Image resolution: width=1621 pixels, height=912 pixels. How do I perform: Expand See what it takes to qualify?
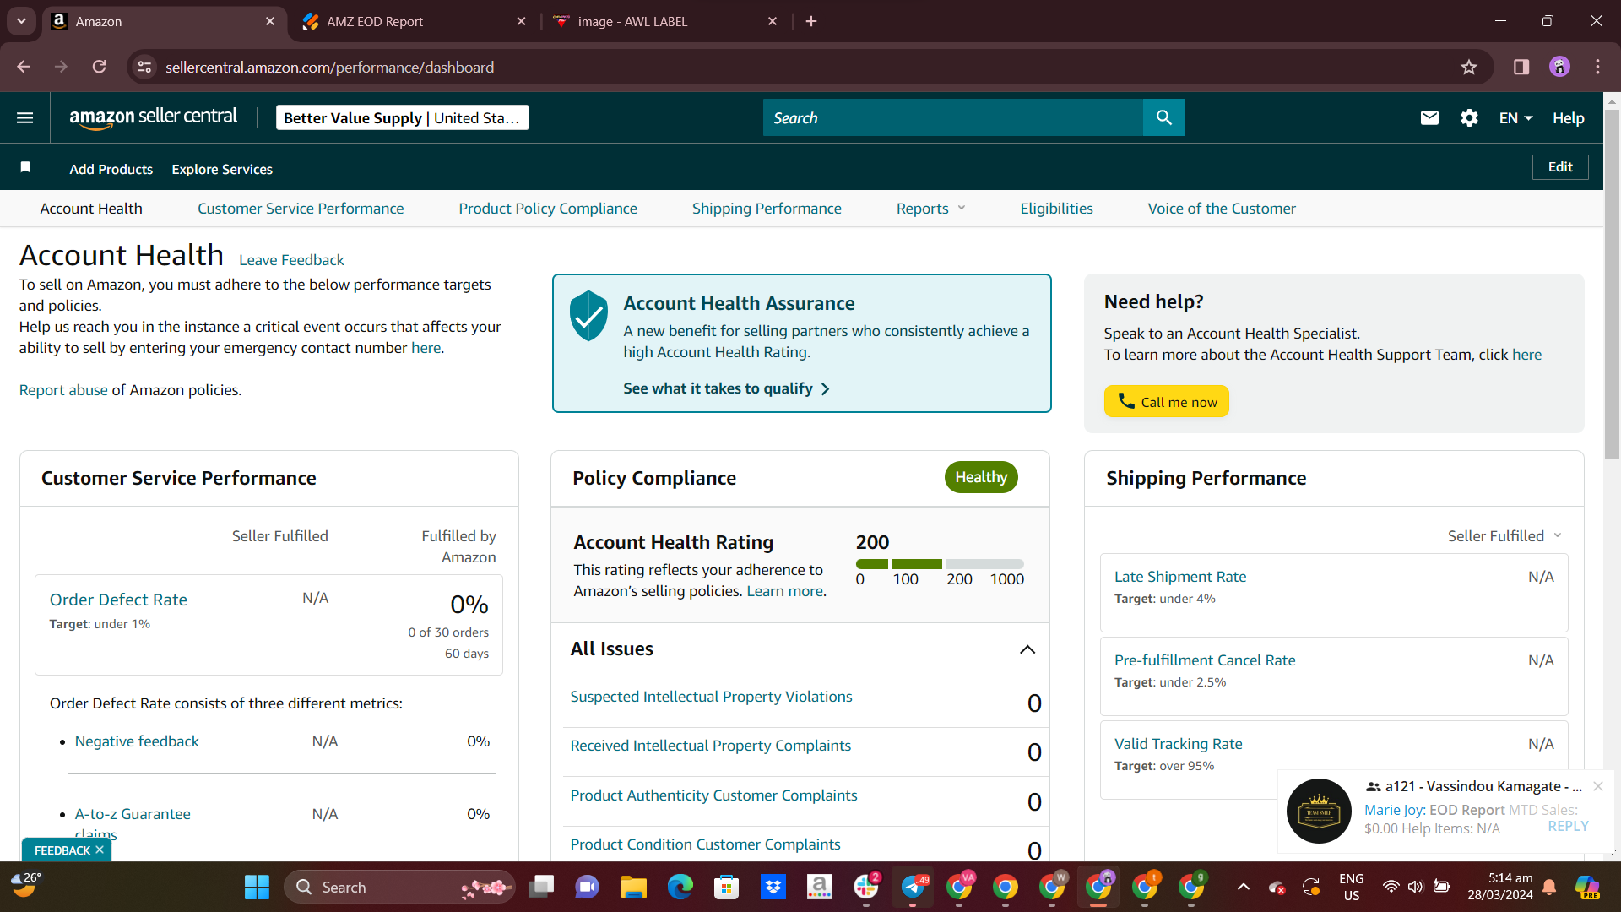pyautogui.click(x=726, y=388)
